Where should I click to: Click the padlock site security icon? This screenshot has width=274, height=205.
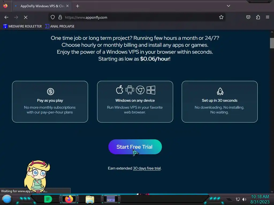60,17
